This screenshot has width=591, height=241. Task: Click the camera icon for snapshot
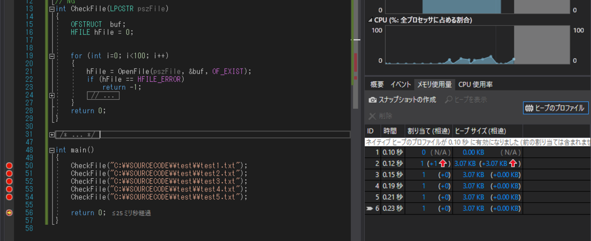pos(372,100)
